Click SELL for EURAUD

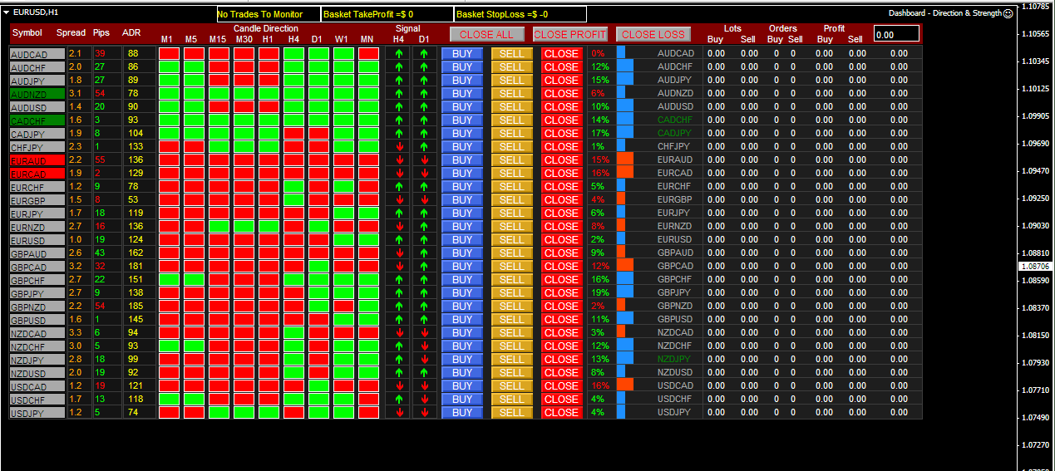512,159
